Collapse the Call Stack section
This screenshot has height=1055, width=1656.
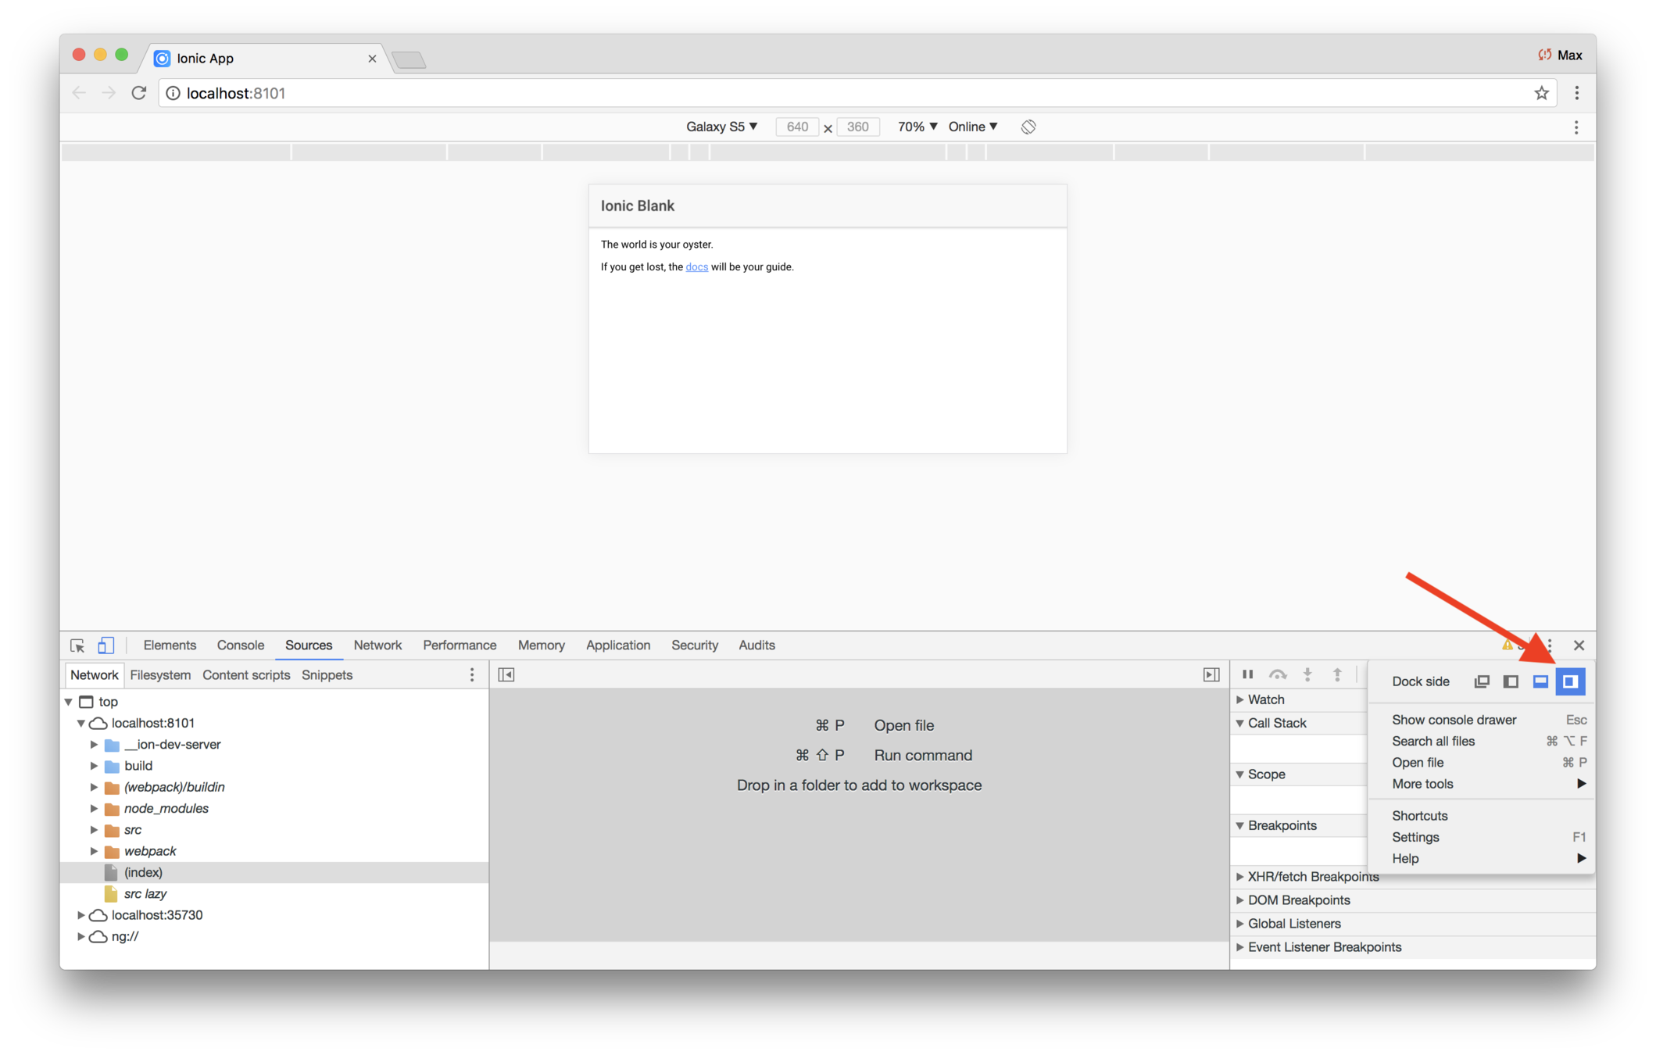[x=1239, y=723]
